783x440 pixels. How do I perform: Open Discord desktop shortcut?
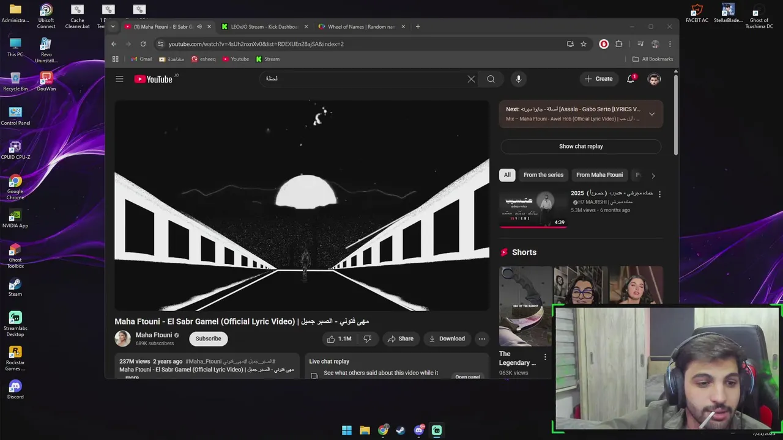tap(15, 389)
